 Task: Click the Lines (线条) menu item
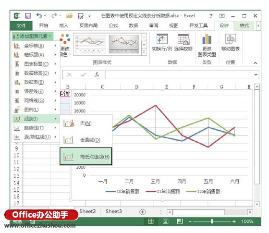[36, 119]
